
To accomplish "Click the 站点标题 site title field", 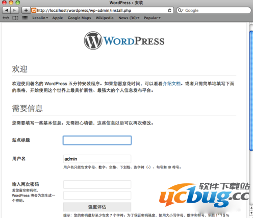I will pyautogui.click(x=97, y=140).
